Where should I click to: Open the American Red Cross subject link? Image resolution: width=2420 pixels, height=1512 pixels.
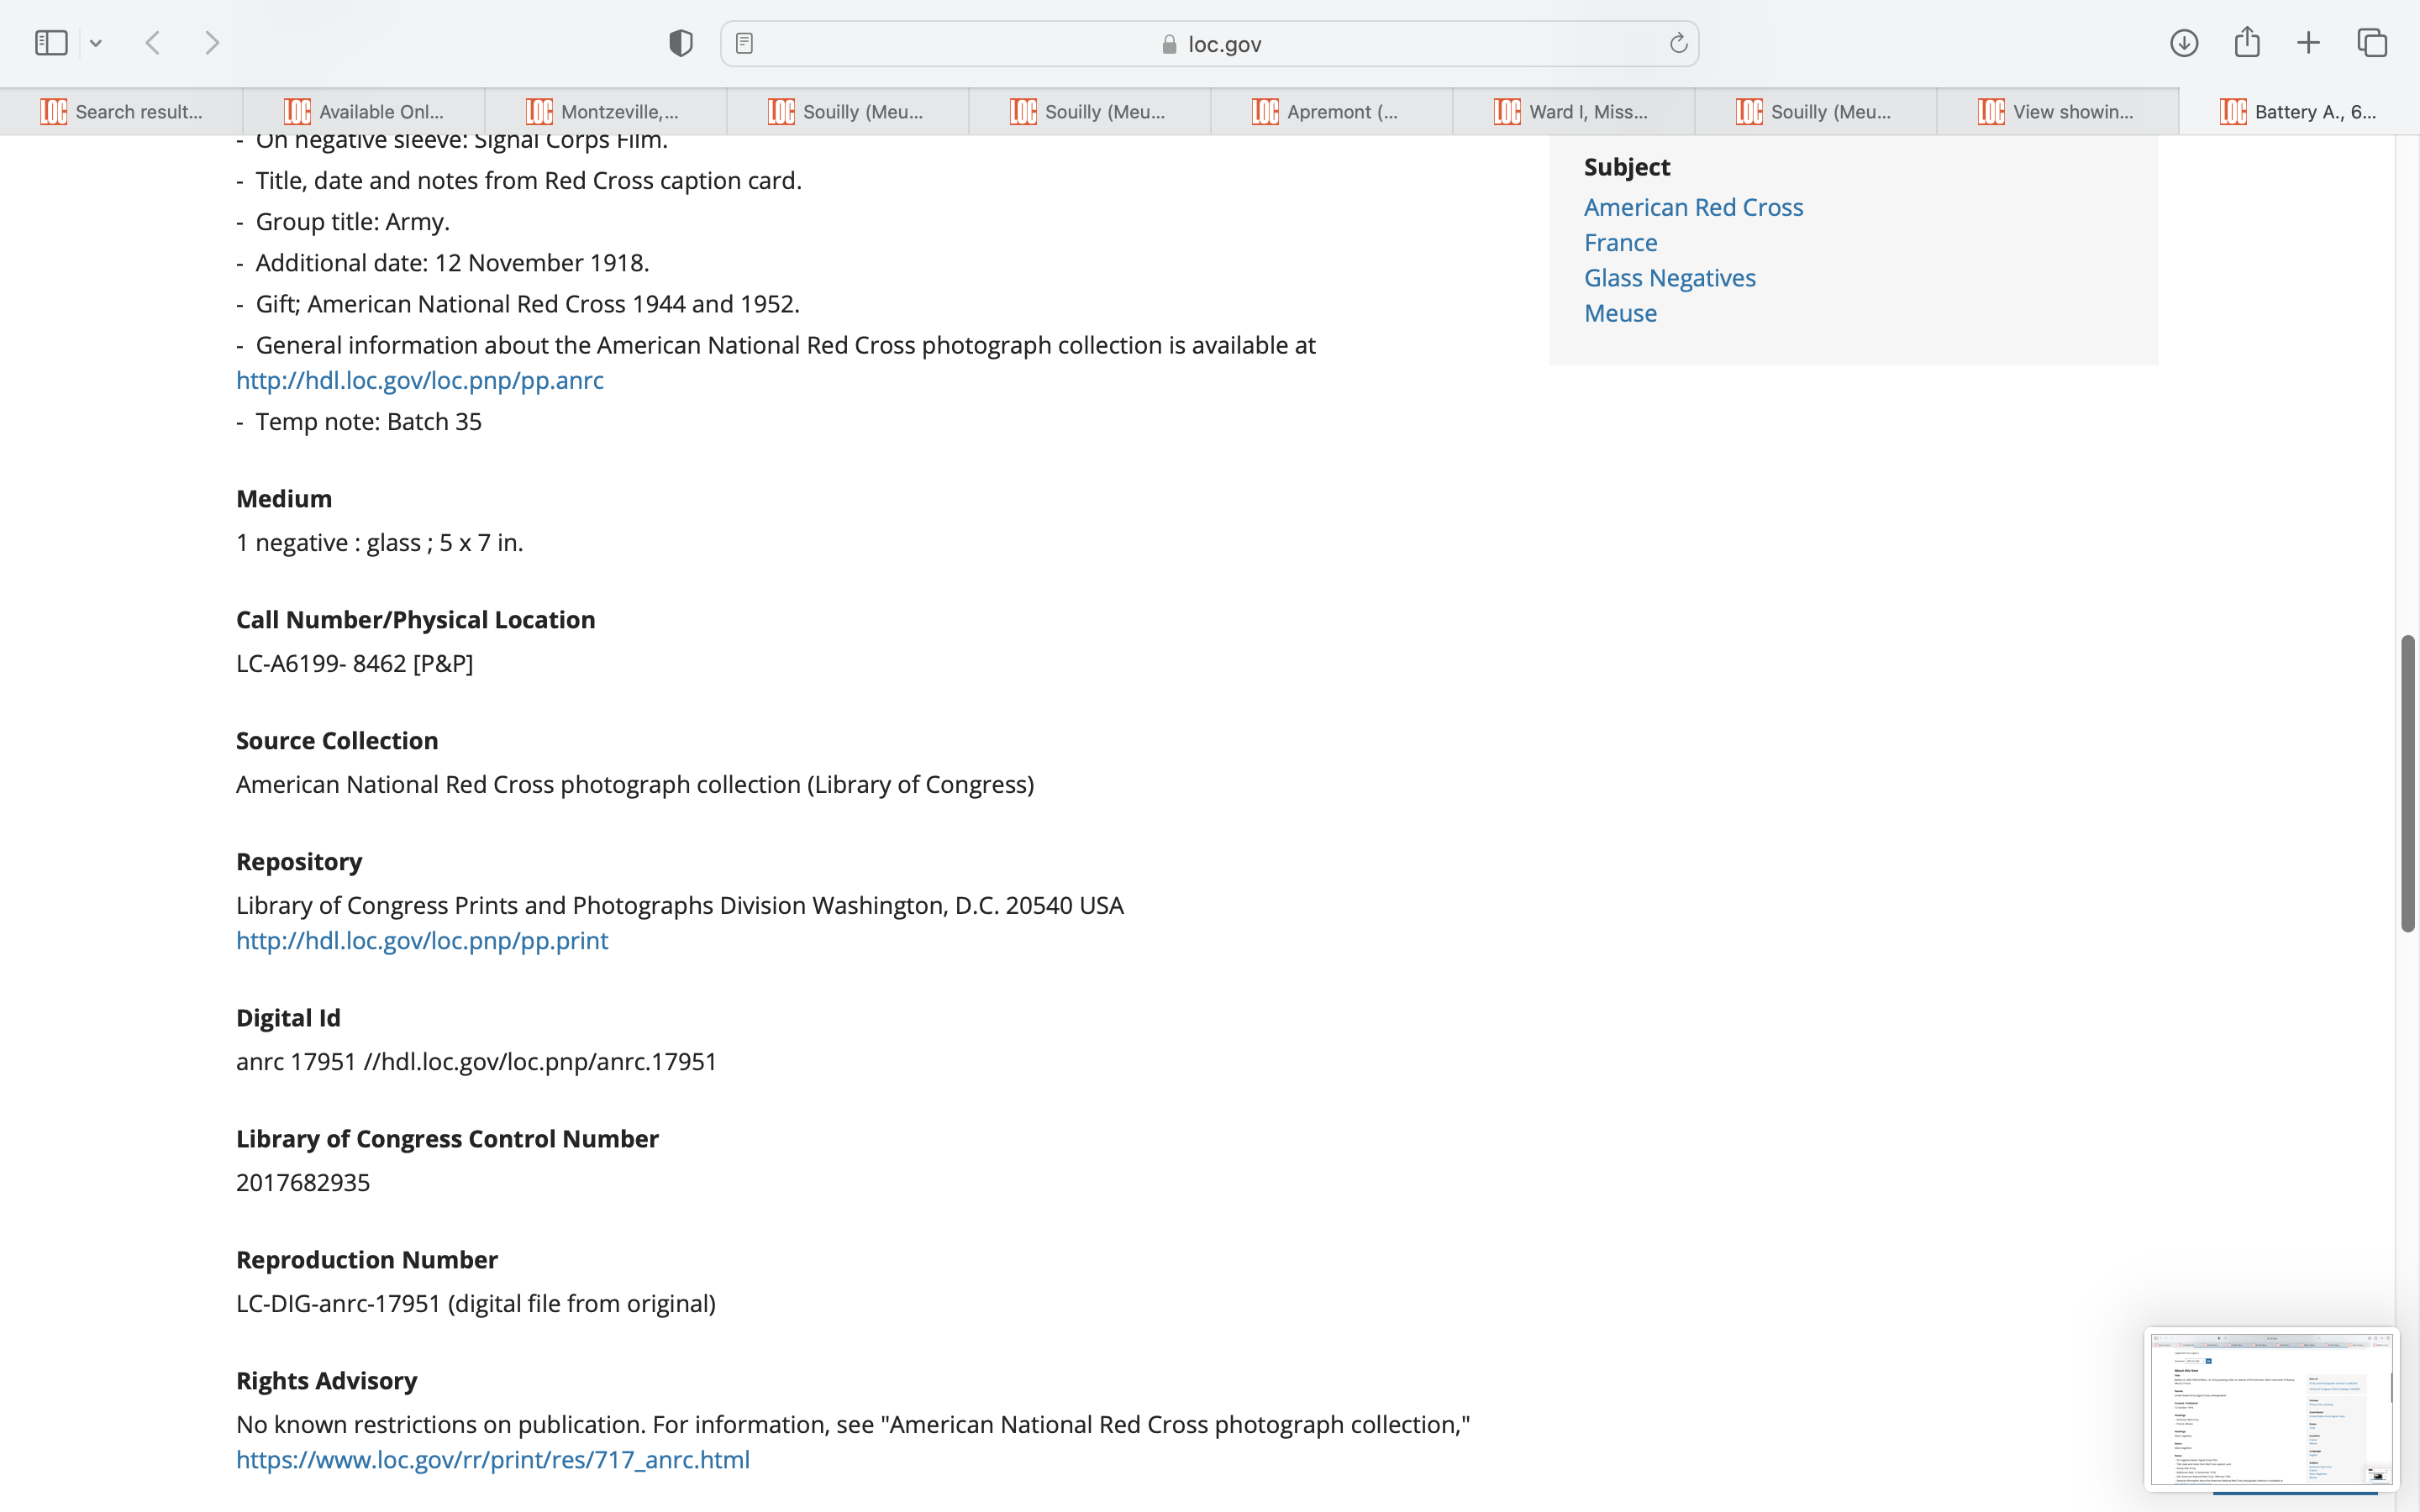click(x=1693, y=207)
